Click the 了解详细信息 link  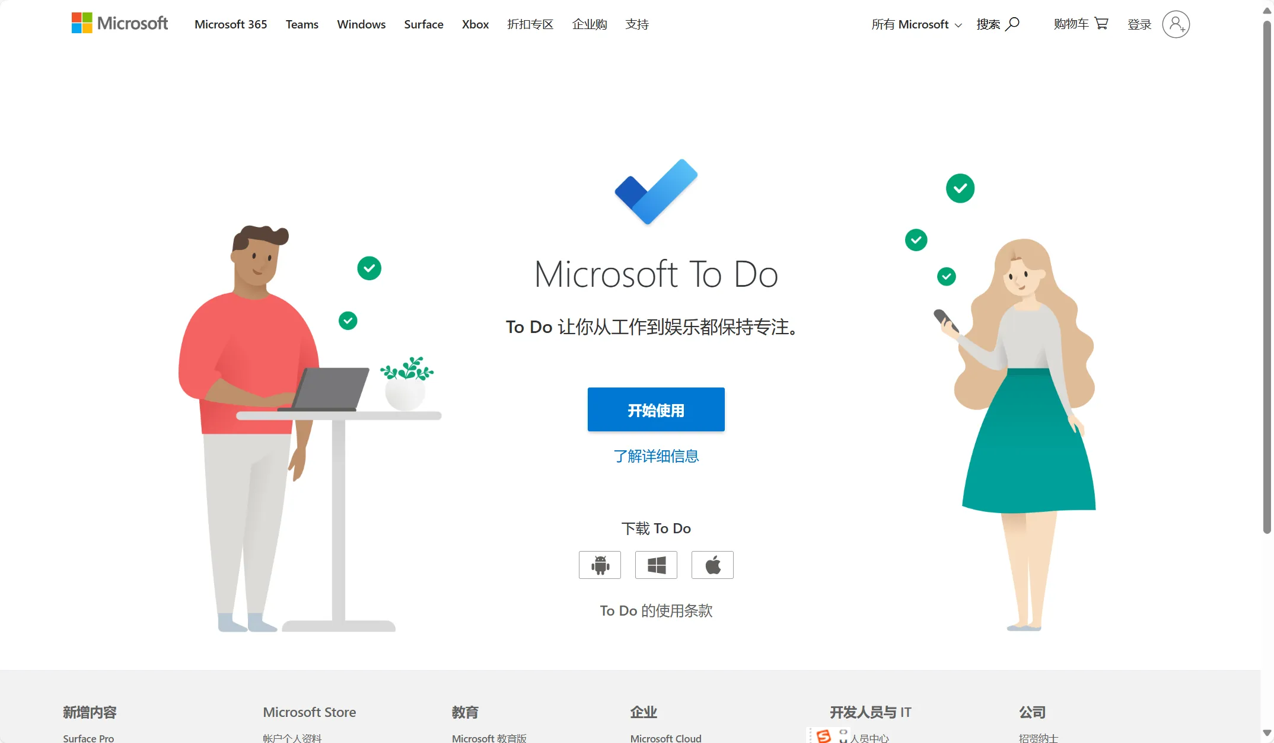coord(657,456)
